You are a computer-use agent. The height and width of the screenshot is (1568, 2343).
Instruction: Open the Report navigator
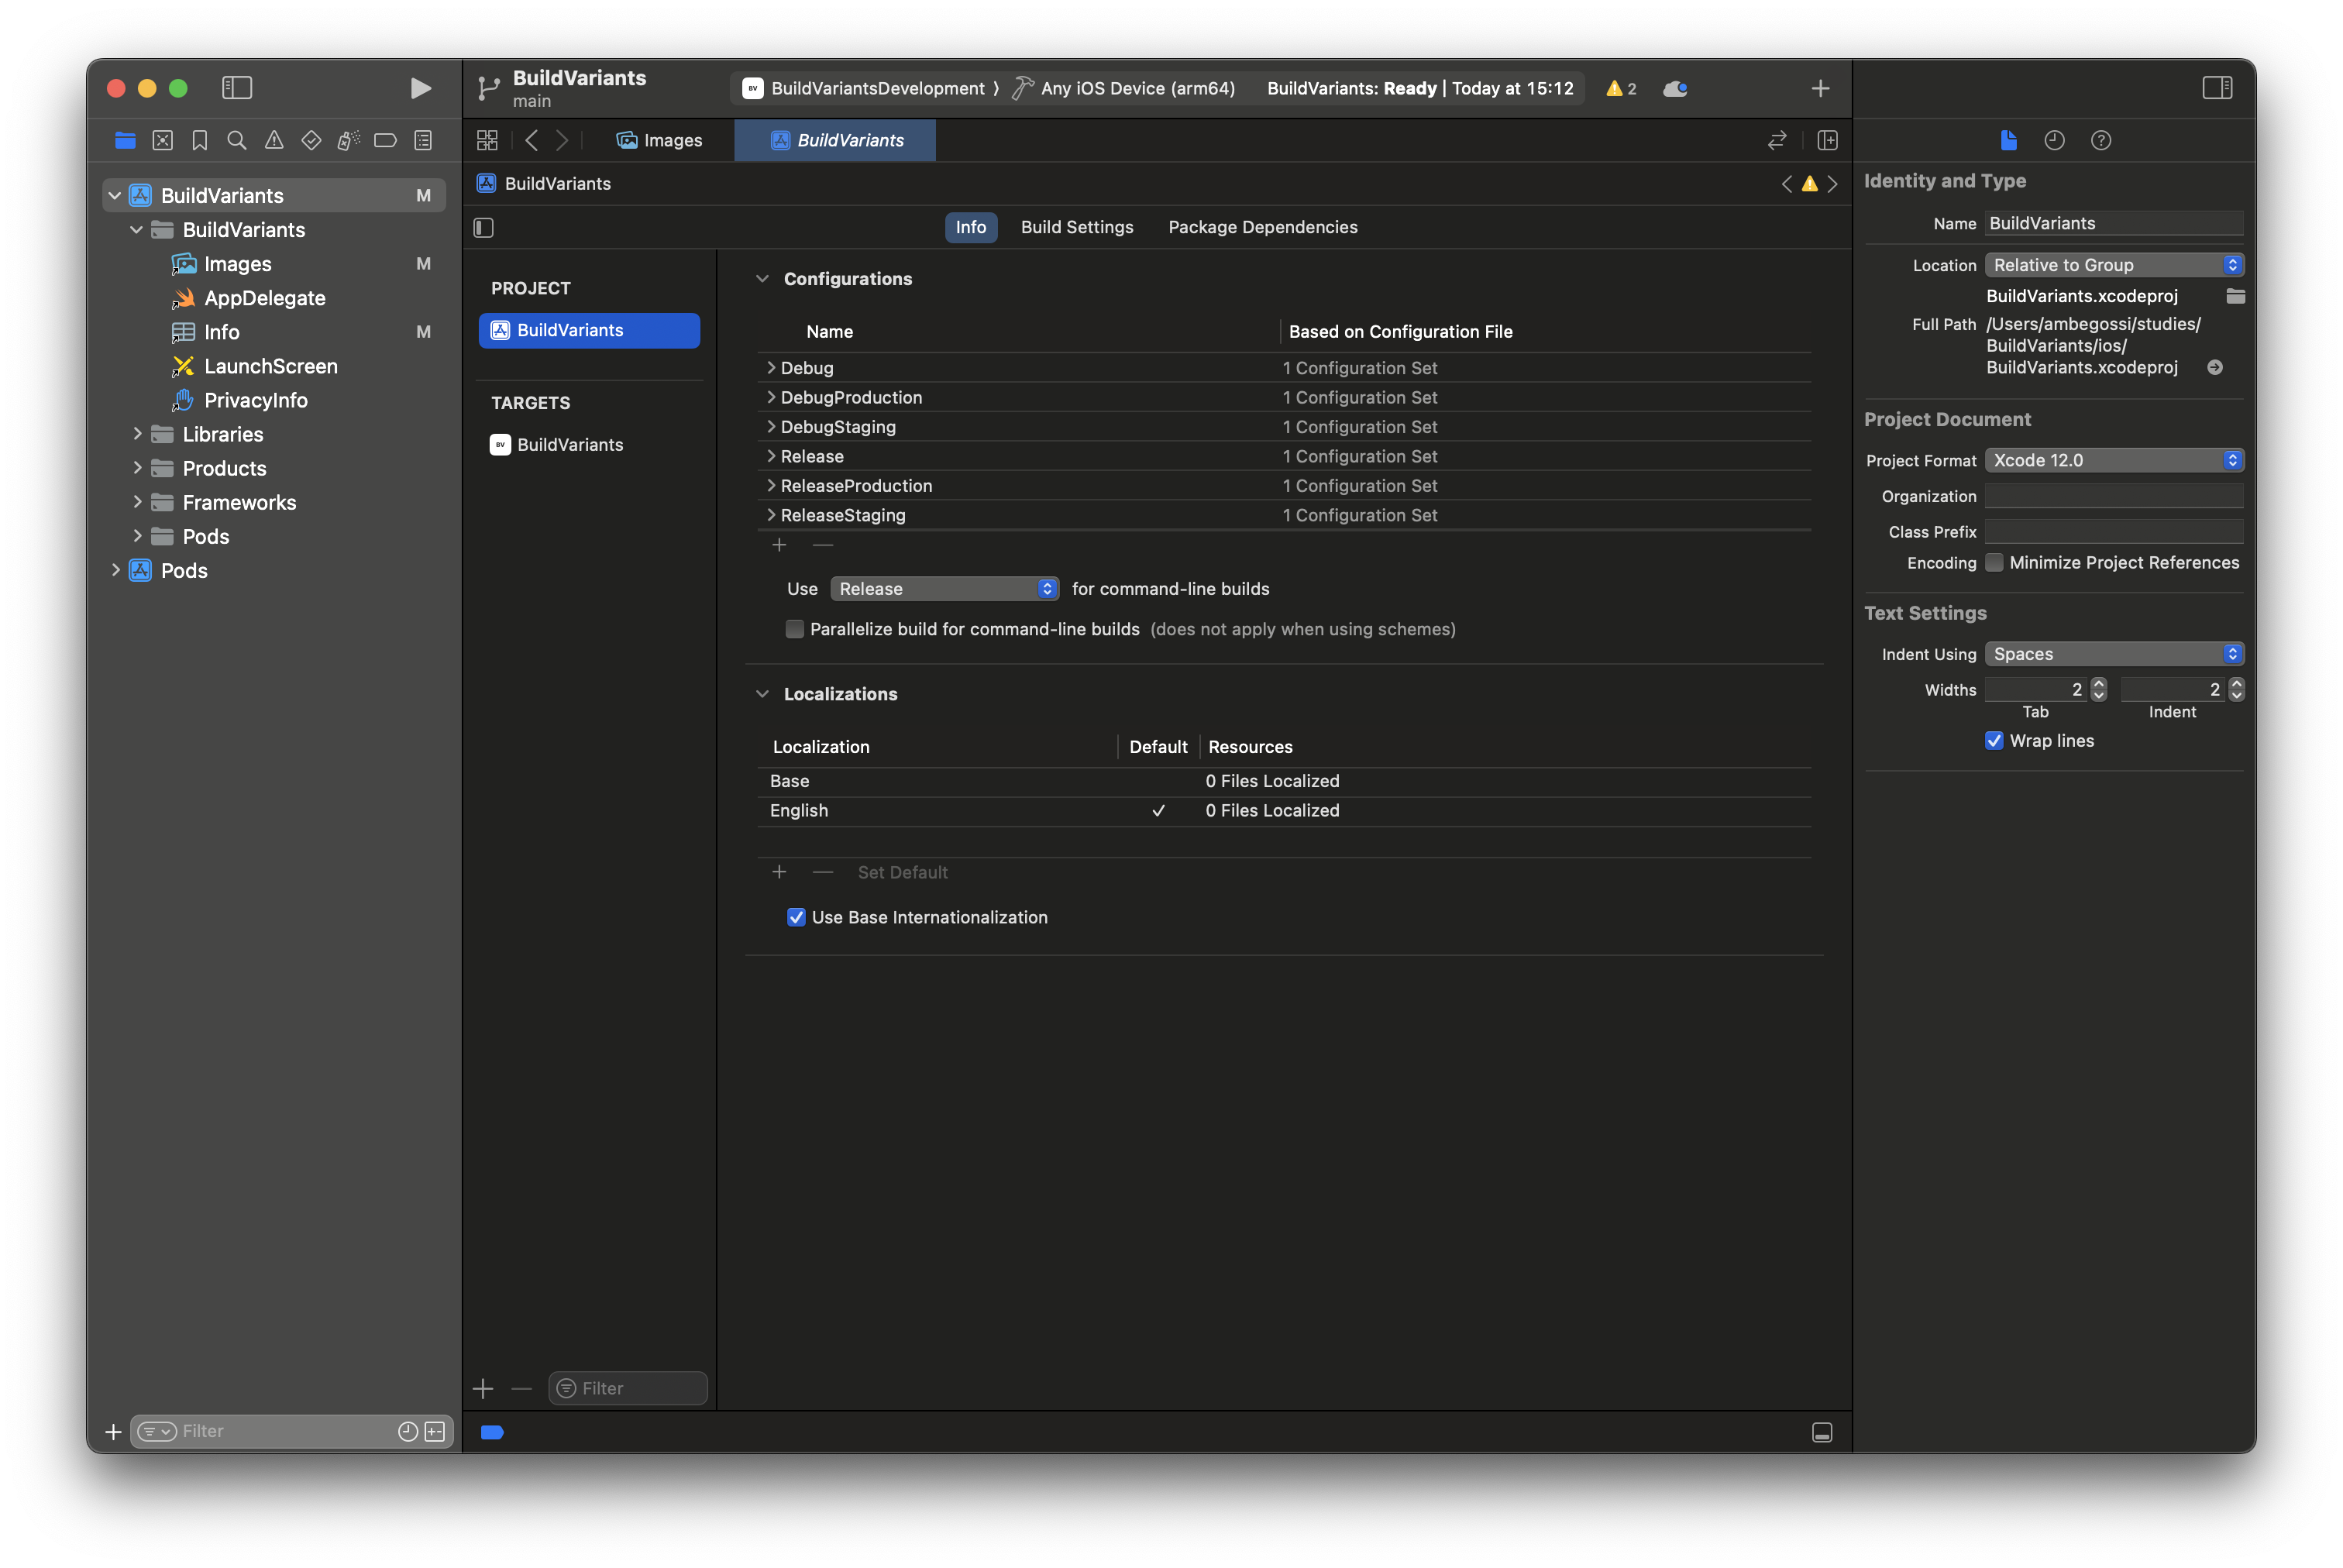[x=423, y=141]
